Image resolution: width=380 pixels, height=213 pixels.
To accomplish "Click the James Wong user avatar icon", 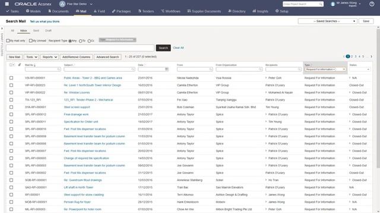I will tap(333, 4).
